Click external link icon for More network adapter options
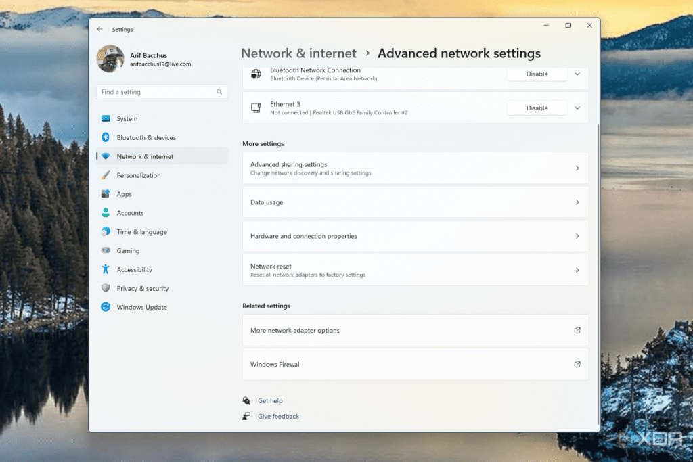The image size is (693, 462). (577, 330)
